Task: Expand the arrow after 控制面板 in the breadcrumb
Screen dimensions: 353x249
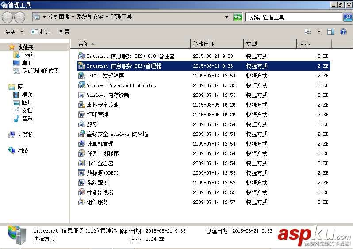Action: pyautogui.click(x=73, y=17)
